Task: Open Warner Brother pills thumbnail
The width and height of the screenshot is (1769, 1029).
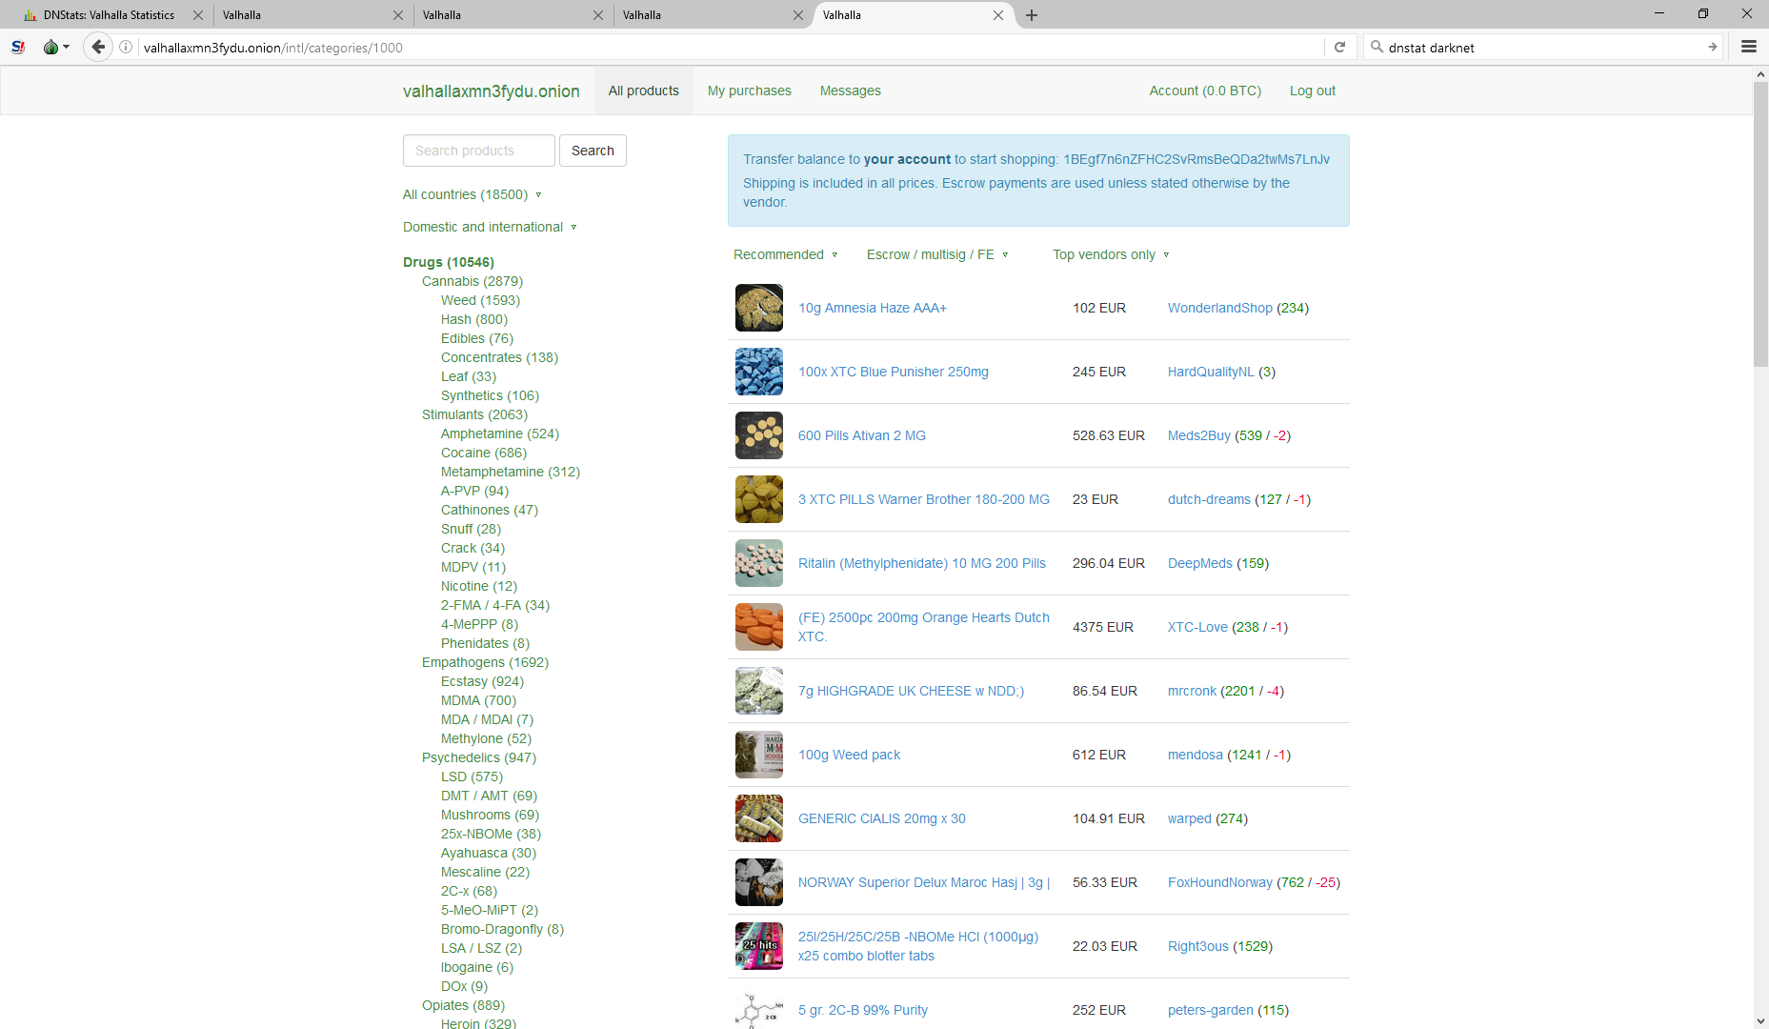Action: tap(759, 499)
